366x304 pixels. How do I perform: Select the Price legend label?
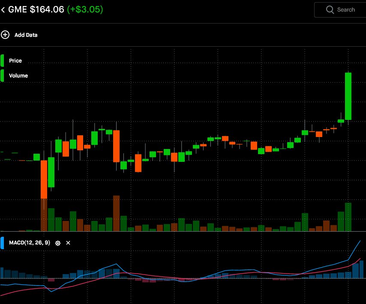tap(15, 61)
